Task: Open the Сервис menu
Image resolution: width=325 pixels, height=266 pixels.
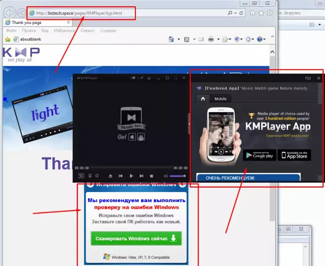Action: click(87, 31)
